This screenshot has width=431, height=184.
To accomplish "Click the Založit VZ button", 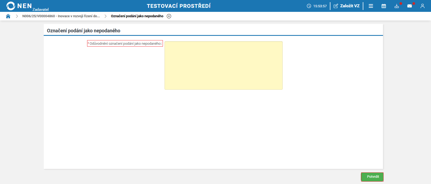I will coord(347,6).
